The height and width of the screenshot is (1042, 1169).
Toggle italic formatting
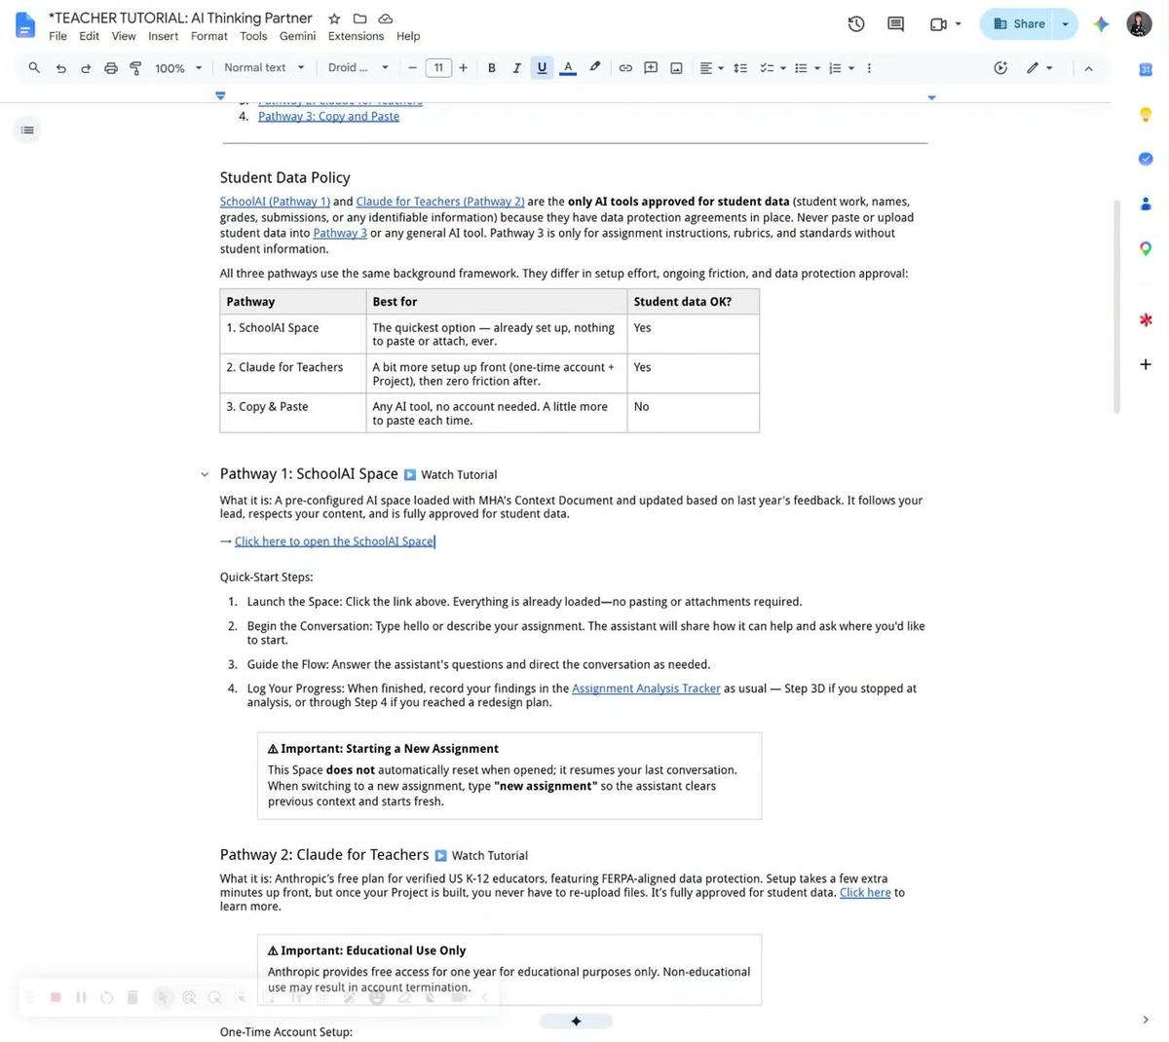pos(516,68)
